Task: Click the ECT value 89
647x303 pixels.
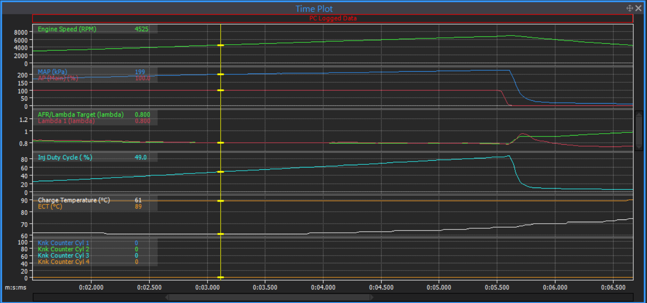Action: [138, 206]
